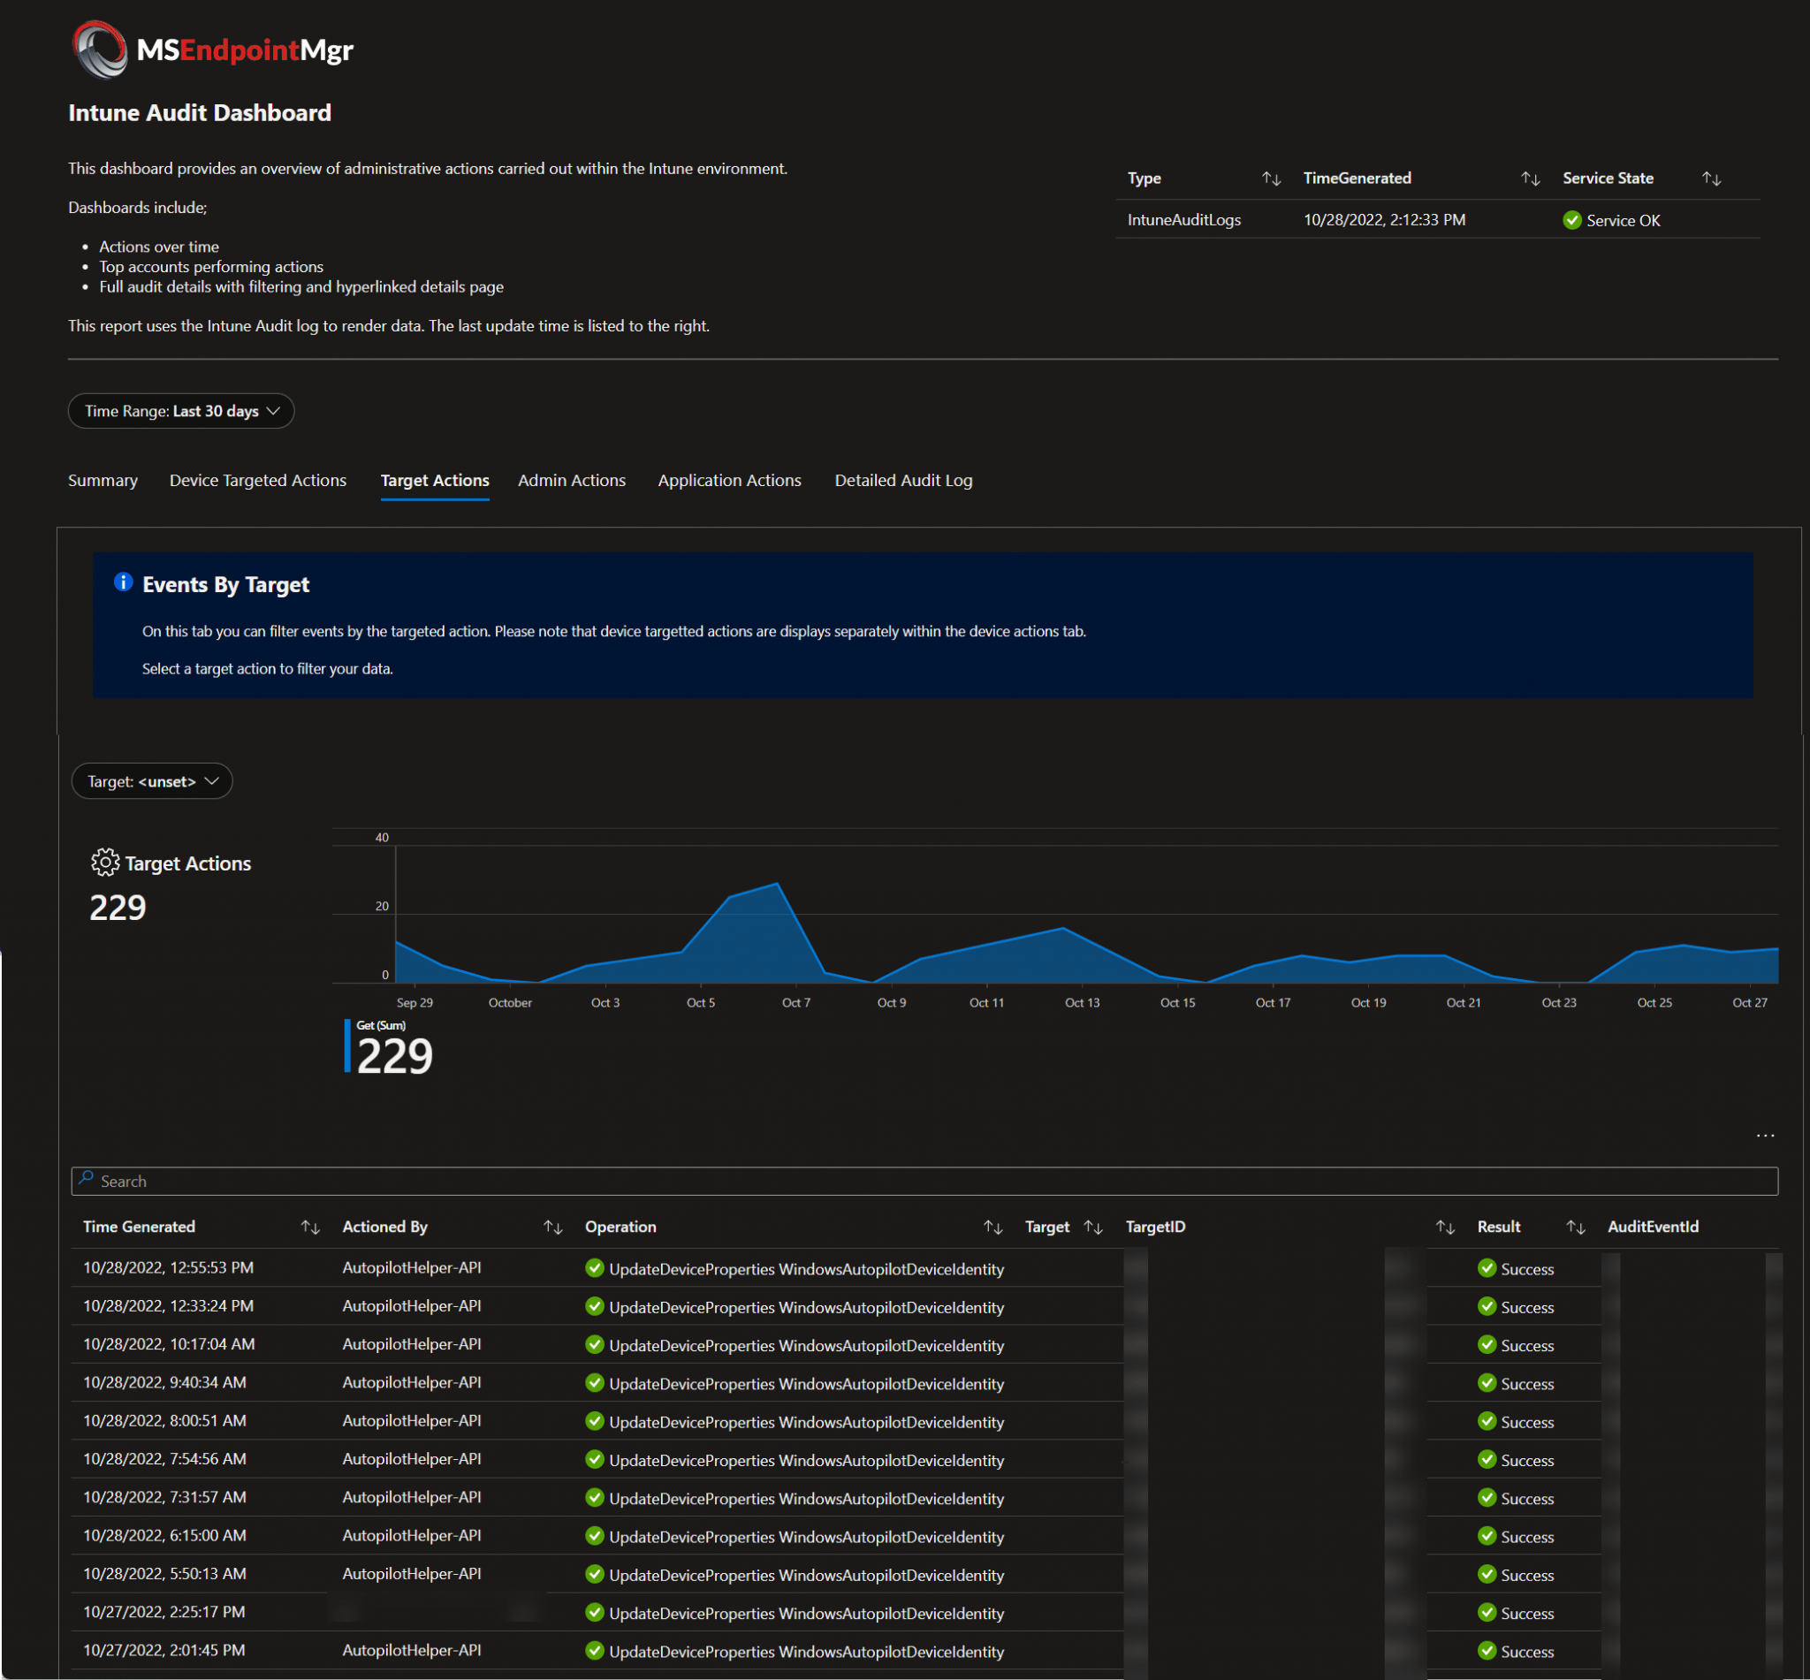Open the Time Range Last 30 days dropdown
The height and width of the screenshot is (1680, 1810).
tap(181, 411)
